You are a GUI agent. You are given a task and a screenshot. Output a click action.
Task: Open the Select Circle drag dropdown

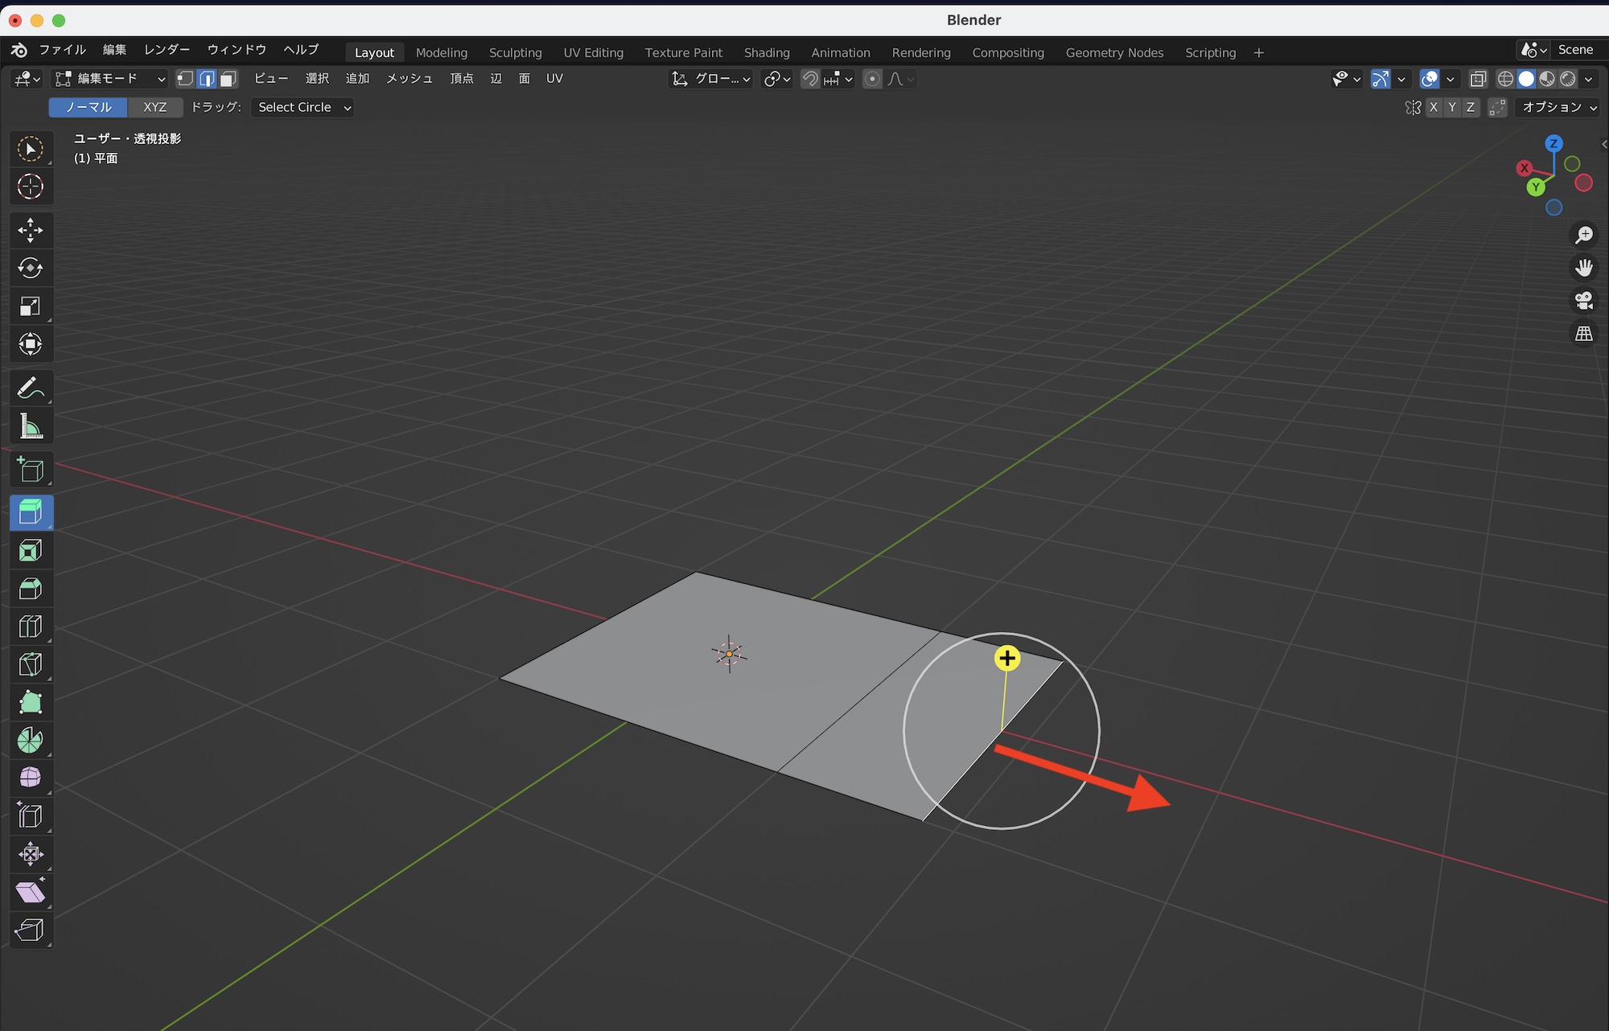pyautogui.click(x=302, y=107)
